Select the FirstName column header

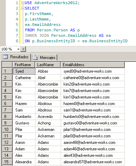pos(24,65)
